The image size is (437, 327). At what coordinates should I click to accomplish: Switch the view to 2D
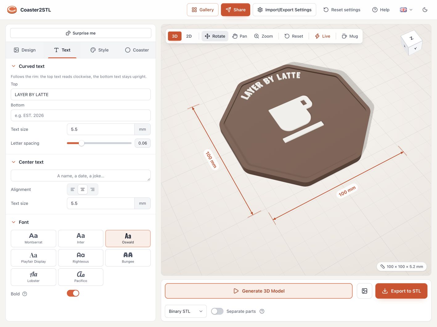189,36
